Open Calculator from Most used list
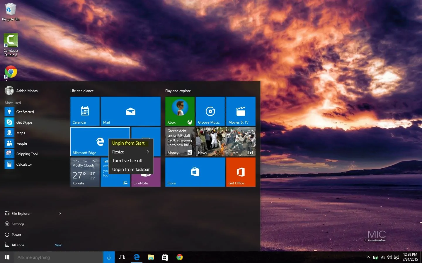This screenshot has height=263, width=422. (34, 165)
